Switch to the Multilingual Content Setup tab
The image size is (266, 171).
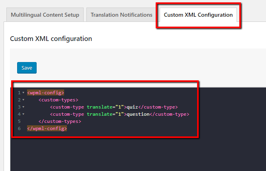tap(45, 15)
